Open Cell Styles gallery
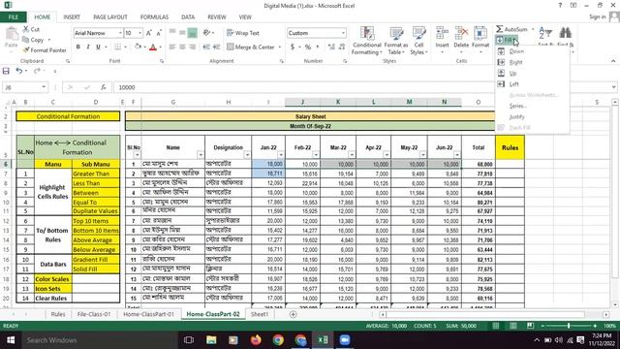 coord(418,41)
